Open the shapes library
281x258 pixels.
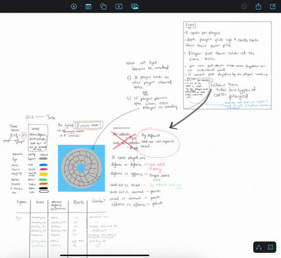103,6
